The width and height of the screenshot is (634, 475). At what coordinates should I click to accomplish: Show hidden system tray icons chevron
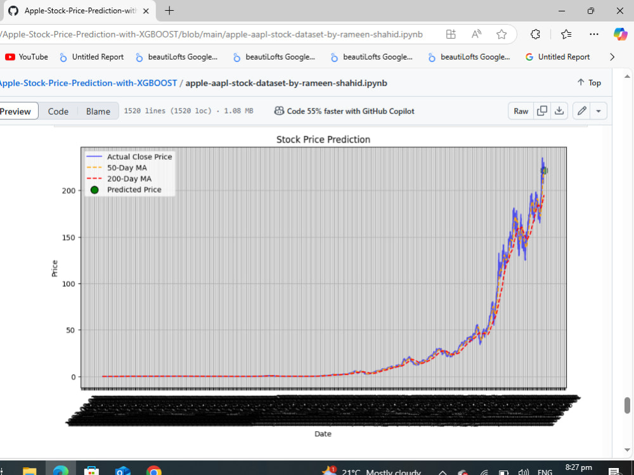coord(443,472)
